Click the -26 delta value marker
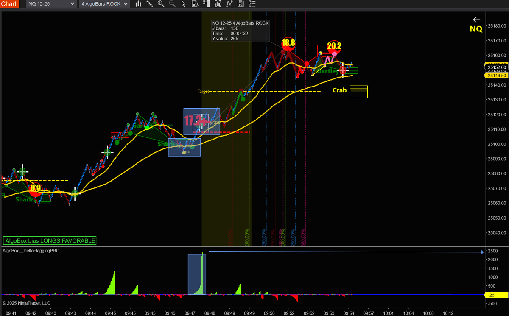The width and height of the screenshot is (509, 316). (x=496, y=294)
